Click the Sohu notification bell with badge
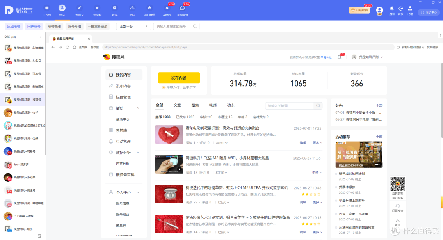The image size is (443, 240). tap(340, 57)
